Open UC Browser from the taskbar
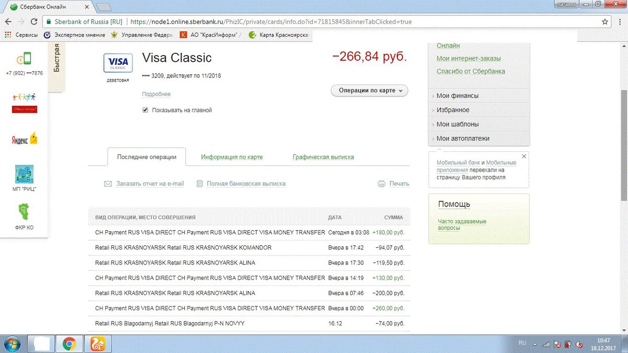 point(98,344)
